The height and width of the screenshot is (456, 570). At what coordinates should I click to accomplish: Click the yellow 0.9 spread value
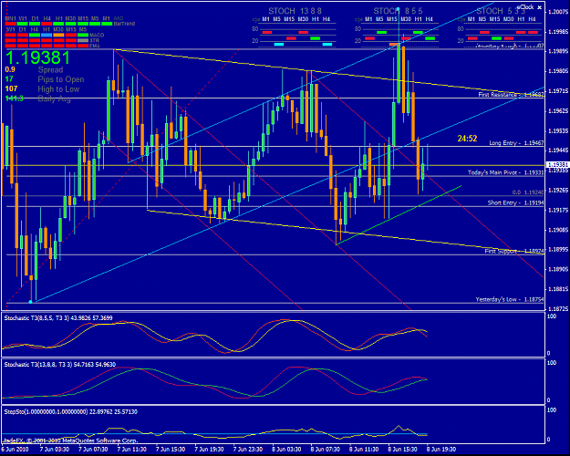pyautogui.click(x=10, y=69)
